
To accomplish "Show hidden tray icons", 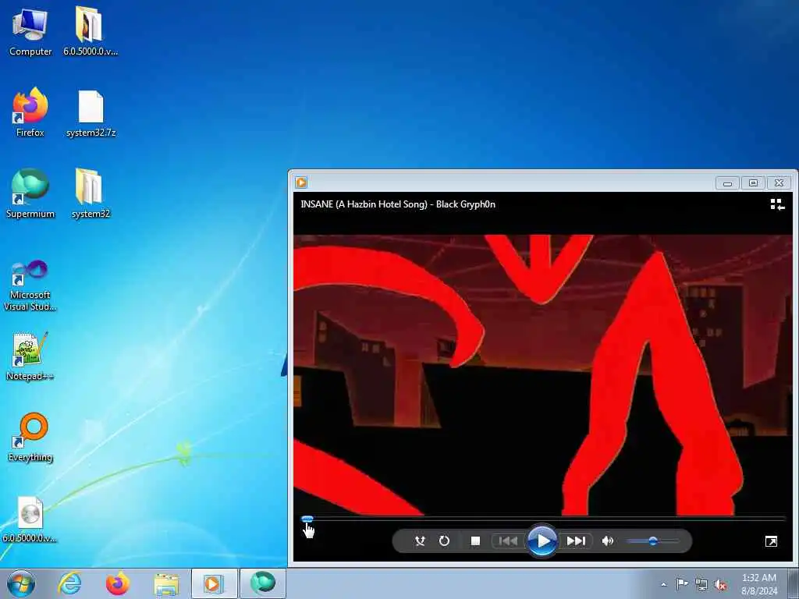I will tap(663, 585).
